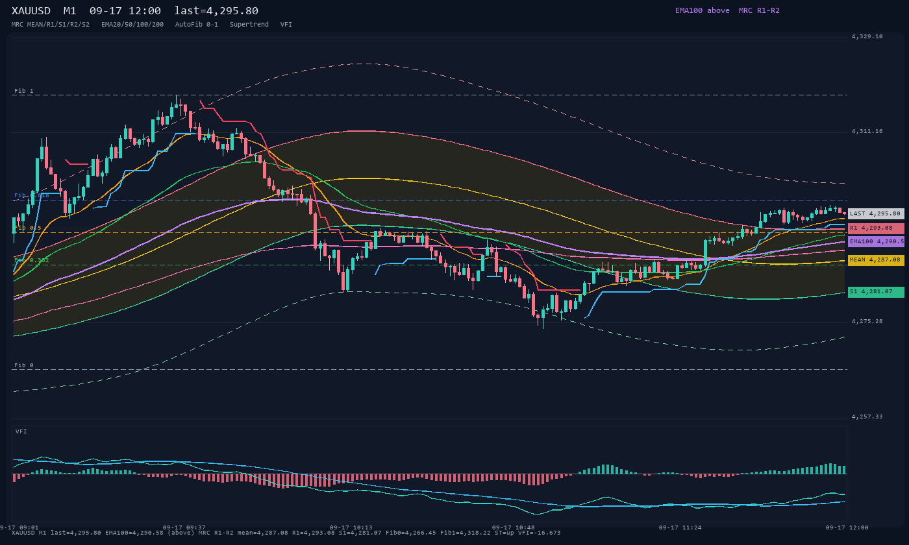Click the 09-17 10:13 time axis label
909x545 pixels.
coord(351,527)
